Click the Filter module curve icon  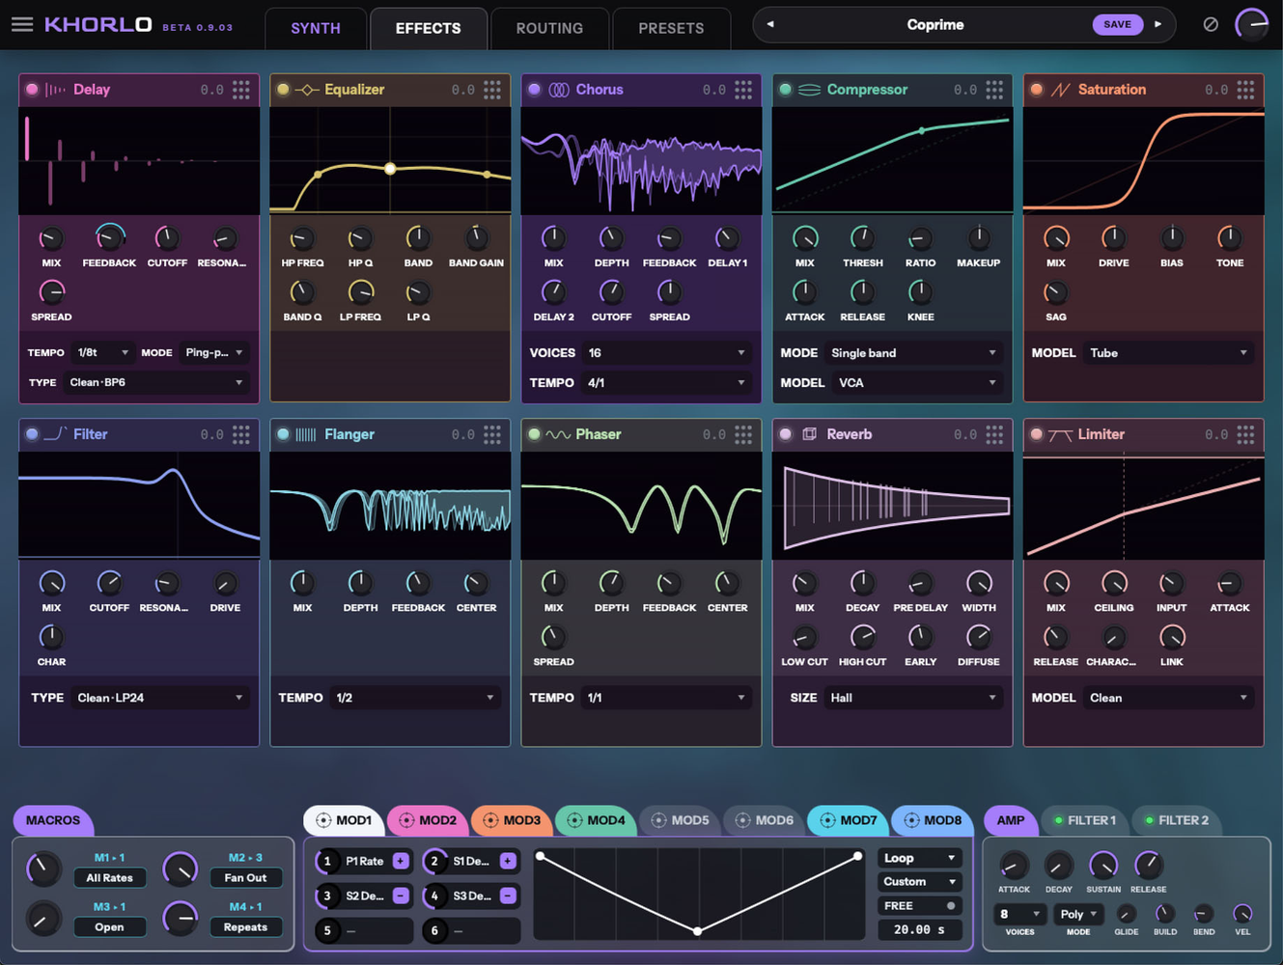[x=55, y=434]
